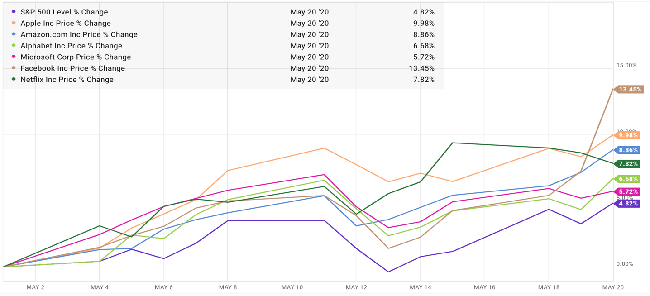
Task: Select 'Alphabet Inc Price % Change' legend label
Action: tap(71, 46)
